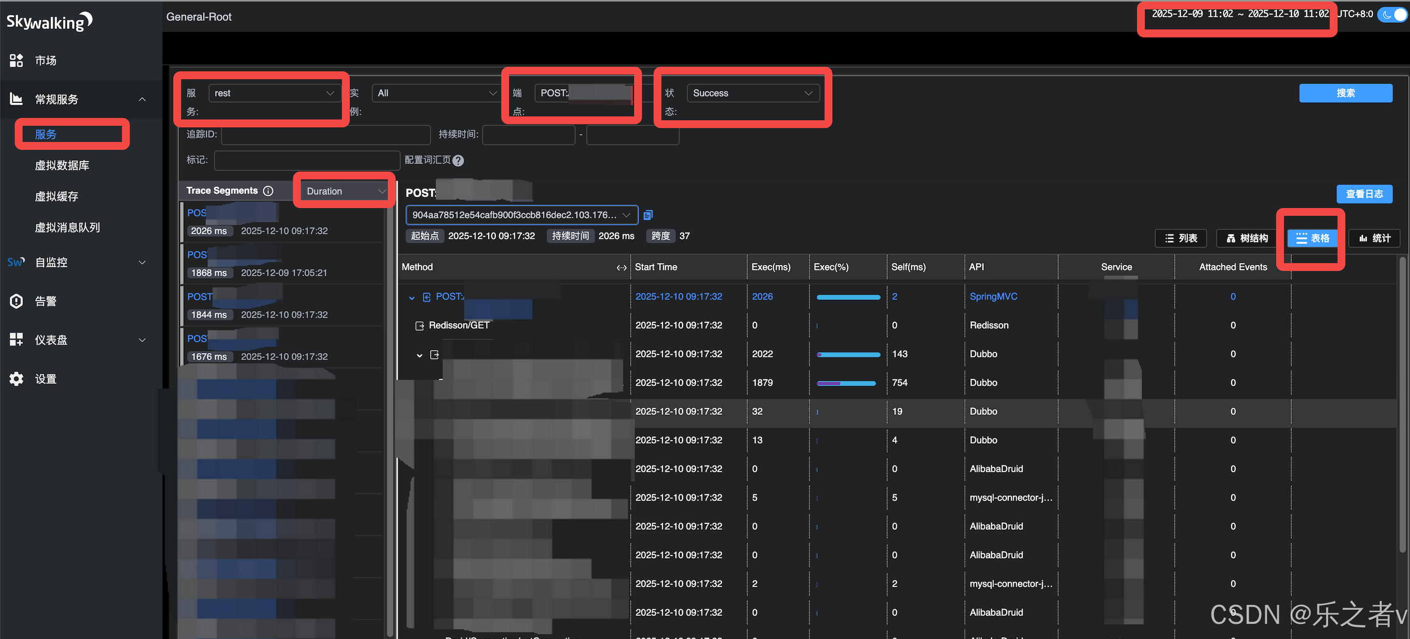This screenshot has width=1410, height=639.
Task: Click the Method column resize arrows icon
Action: pos(621,267)
